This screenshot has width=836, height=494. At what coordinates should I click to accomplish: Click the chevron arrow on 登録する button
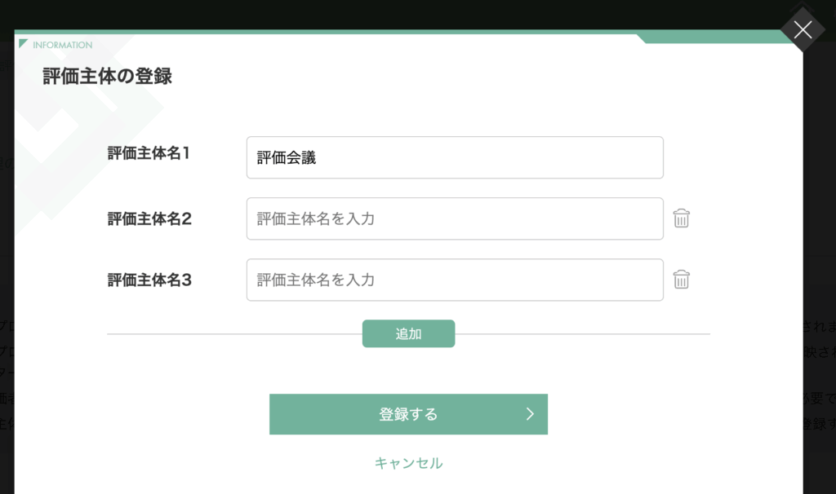click(529, 414)
